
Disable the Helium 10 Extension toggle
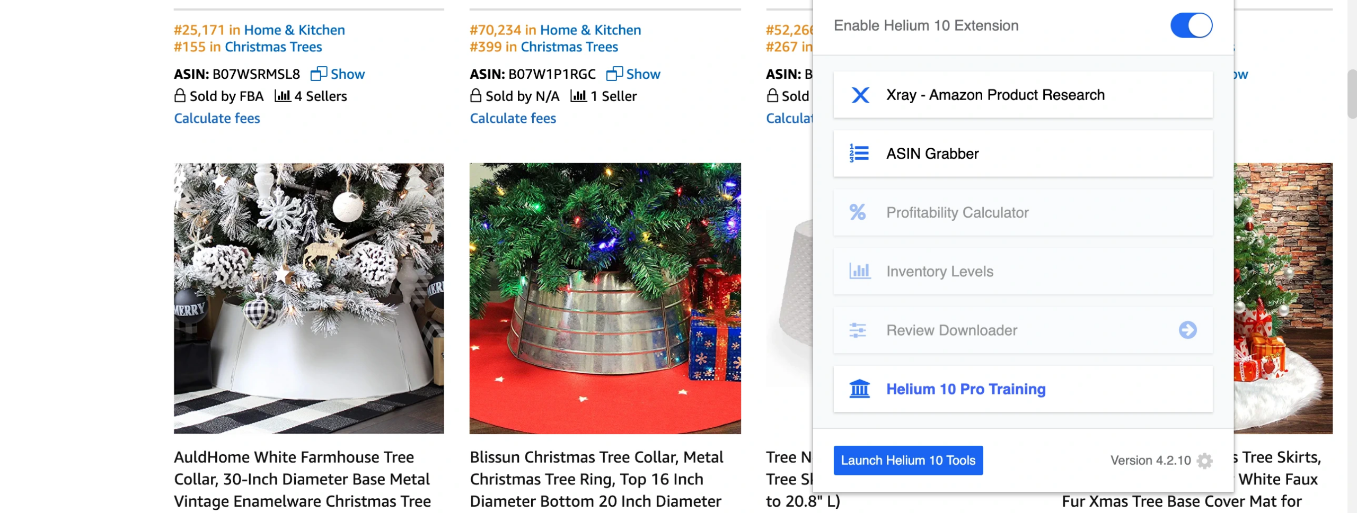pos(1191,25)
